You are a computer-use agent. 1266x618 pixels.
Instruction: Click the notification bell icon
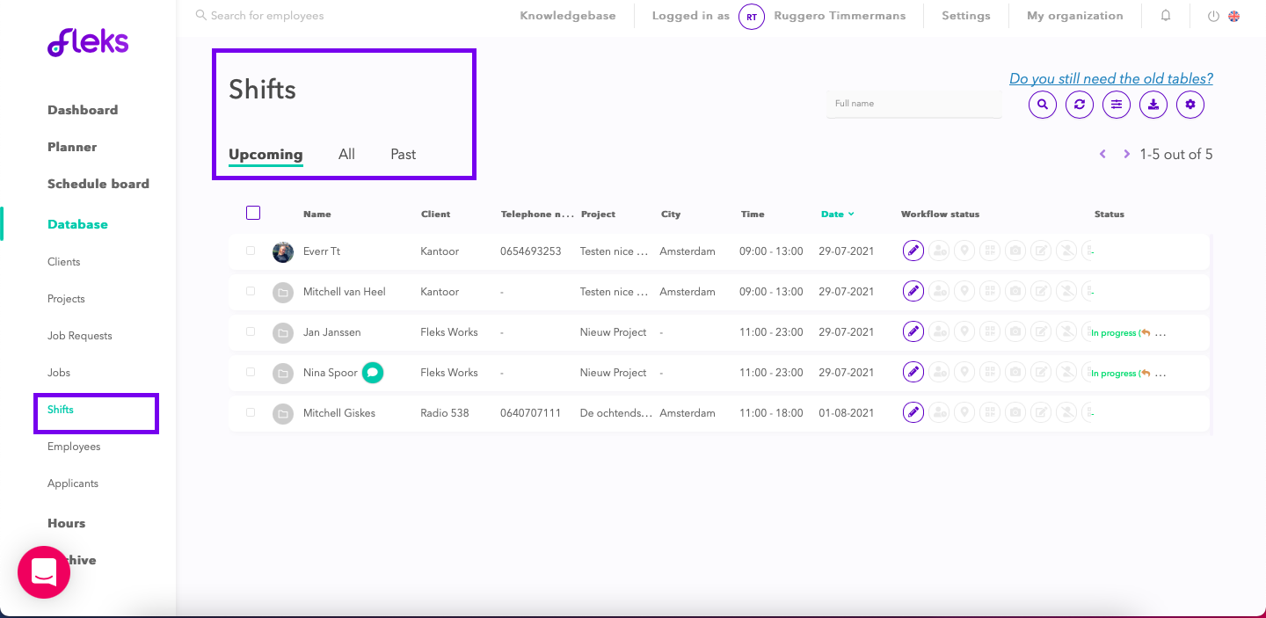pyautogui.click(x=1166, y=16)
